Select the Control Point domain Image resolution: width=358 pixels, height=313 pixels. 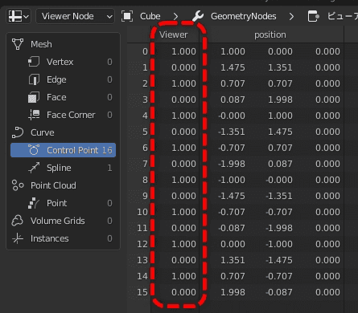[63, 150]
